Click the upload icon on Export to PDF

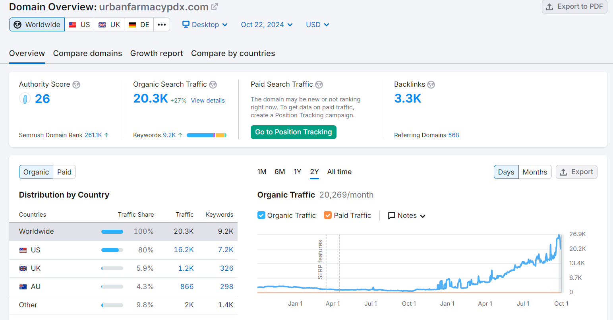pyautogui.click(x=550, y=7)
